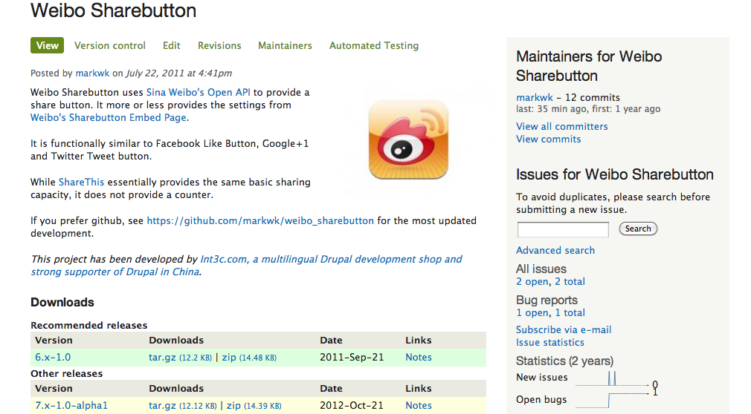
Task: Click the Recommended releases label
Action: [89, 326]
